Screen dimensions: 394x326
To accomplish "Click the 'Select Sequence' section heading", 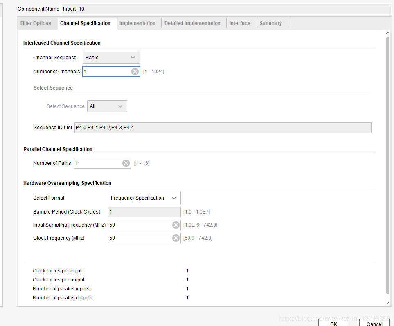I will (53, 88).
